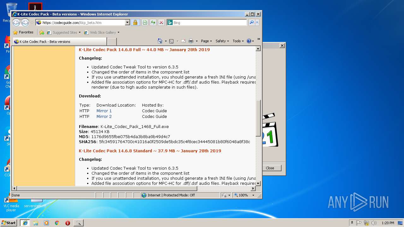Click the Read Mail icon

(x=183, y=41)
